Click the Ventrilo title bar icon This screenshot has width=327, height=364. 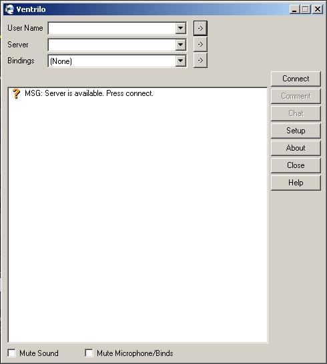coord(9,9)
